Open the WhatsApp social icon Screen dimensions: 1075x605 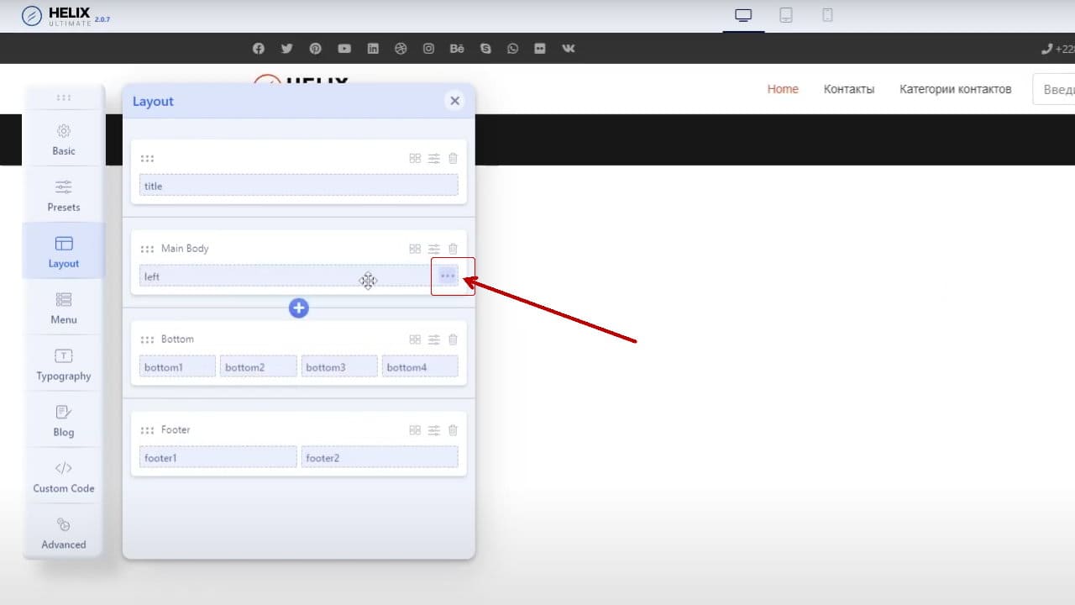coord(512,49)
